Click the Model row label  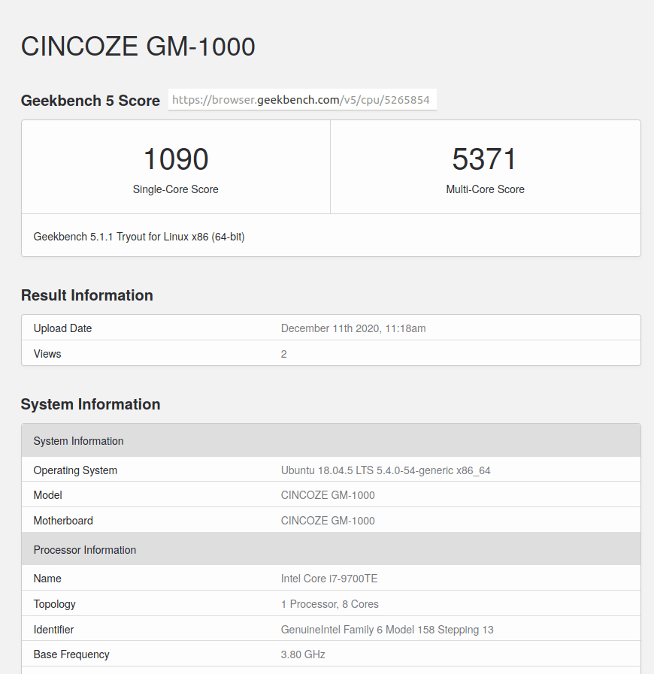[47, 495]
